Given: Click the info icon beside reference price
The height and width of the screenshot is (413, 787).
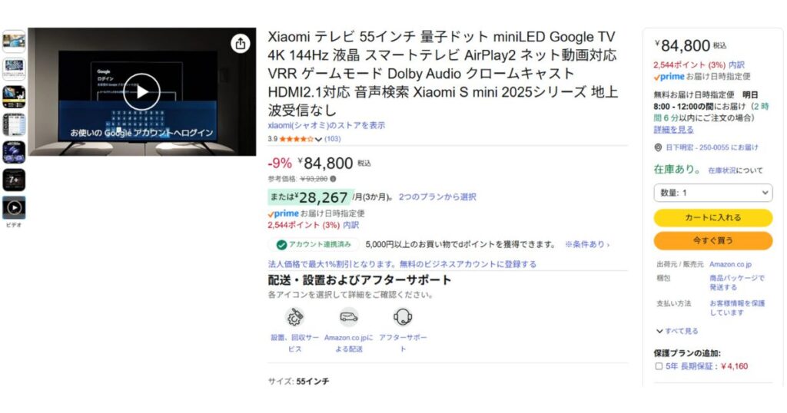Looking at the screenshot, I should (333, 179).
